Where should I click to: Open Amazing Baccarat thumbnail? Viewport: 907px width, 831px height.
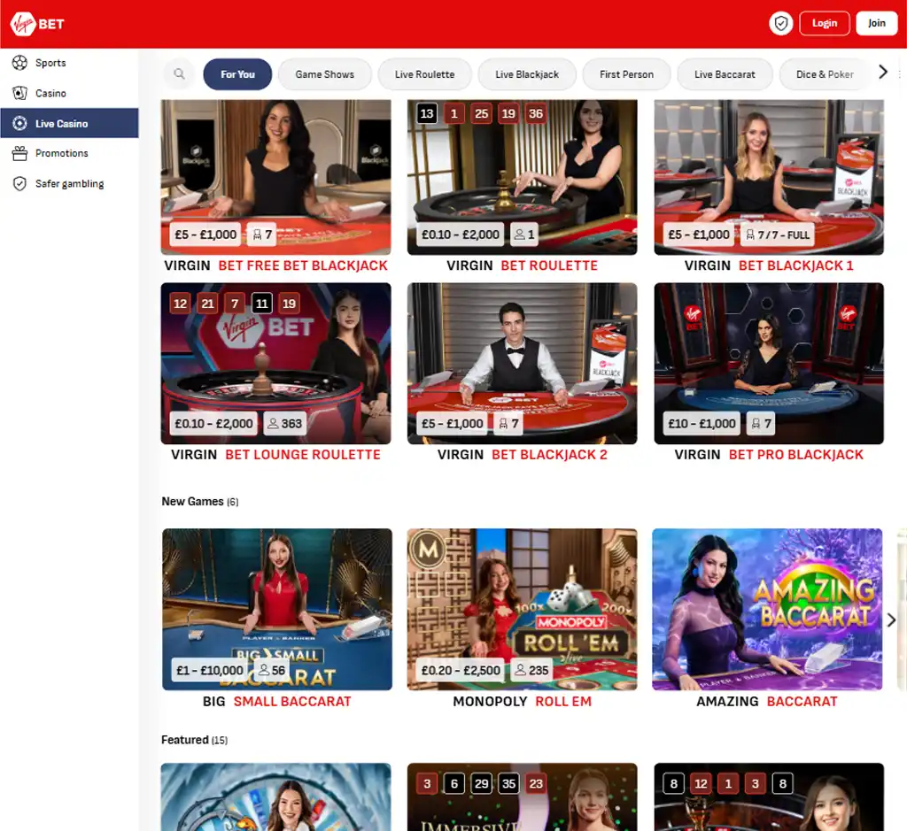coord(767,609)
